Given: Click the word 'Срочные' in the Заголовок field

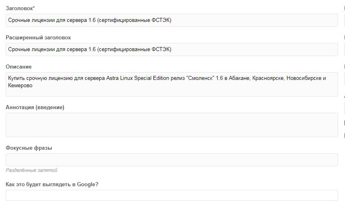Looking at the screenshot, I should [19, 20].
